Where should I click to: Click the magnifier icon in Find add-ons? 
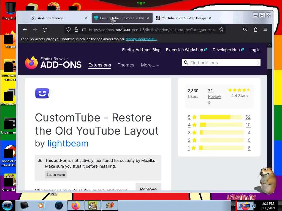pos(186,63)
